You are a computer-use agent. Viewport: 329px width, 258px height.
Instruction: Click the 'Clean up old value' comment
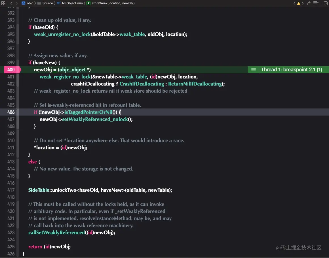click(60, 20)
